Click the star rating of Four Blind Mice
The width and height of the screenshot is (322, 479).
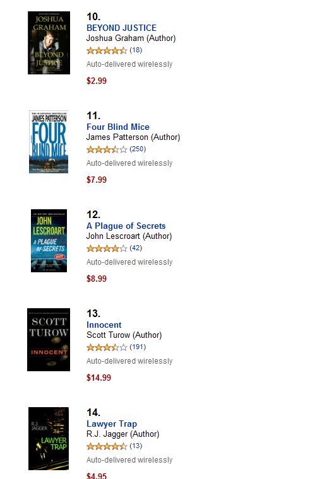[107, 149]
